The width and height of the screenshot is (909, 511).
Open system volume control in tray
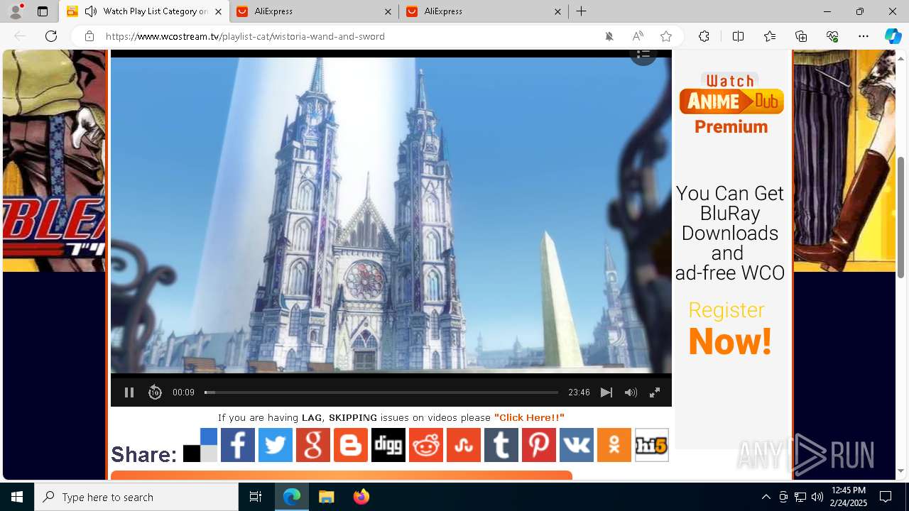(x=817, y=497)
